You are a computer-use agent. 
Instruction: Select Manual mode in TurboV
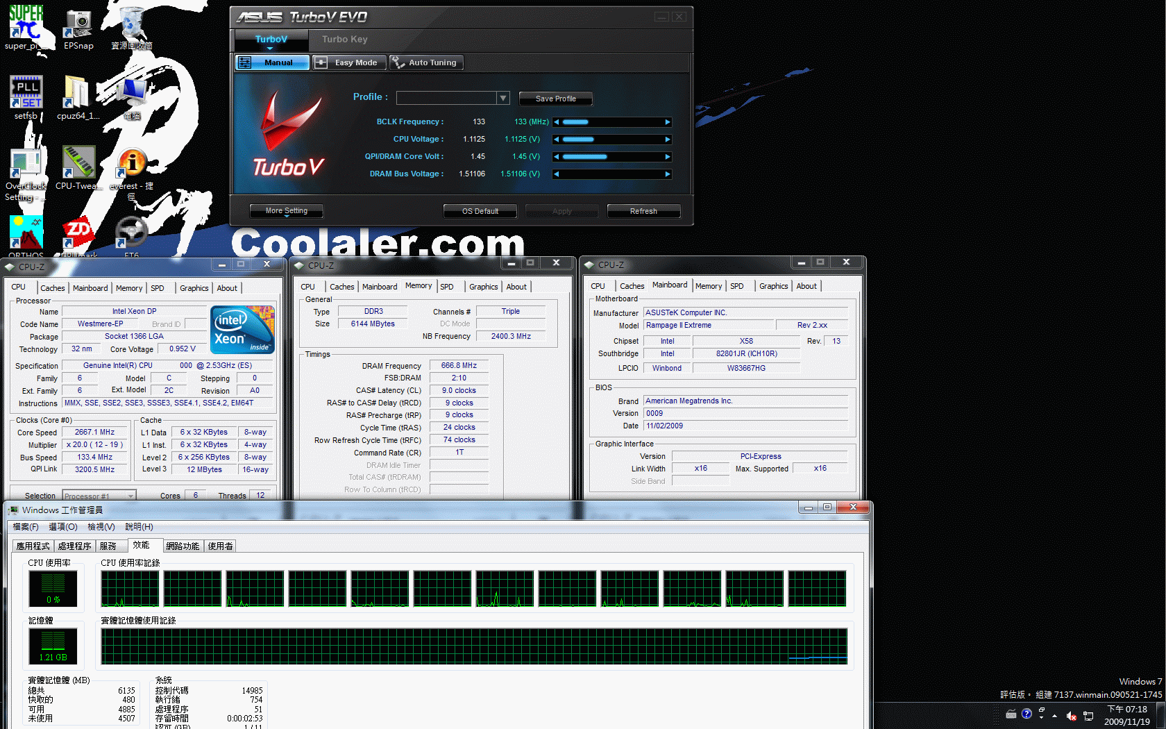click(x=272, y=62)
